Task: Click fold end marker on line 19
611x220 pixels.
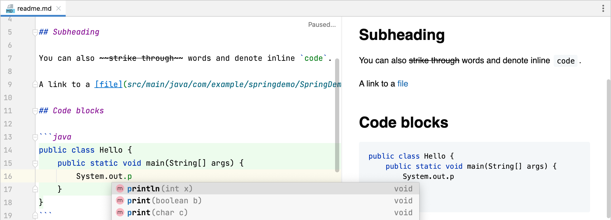Action: (x=35, y=215)
